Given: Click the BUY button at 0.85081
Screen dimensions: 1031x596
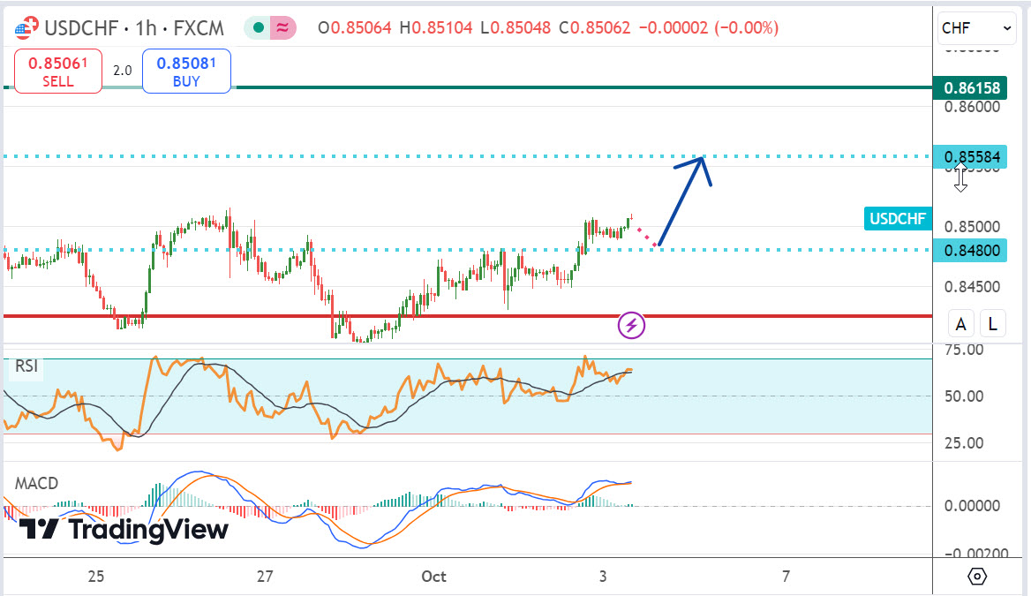Looking at the screenshot, I should coord(186,72).
